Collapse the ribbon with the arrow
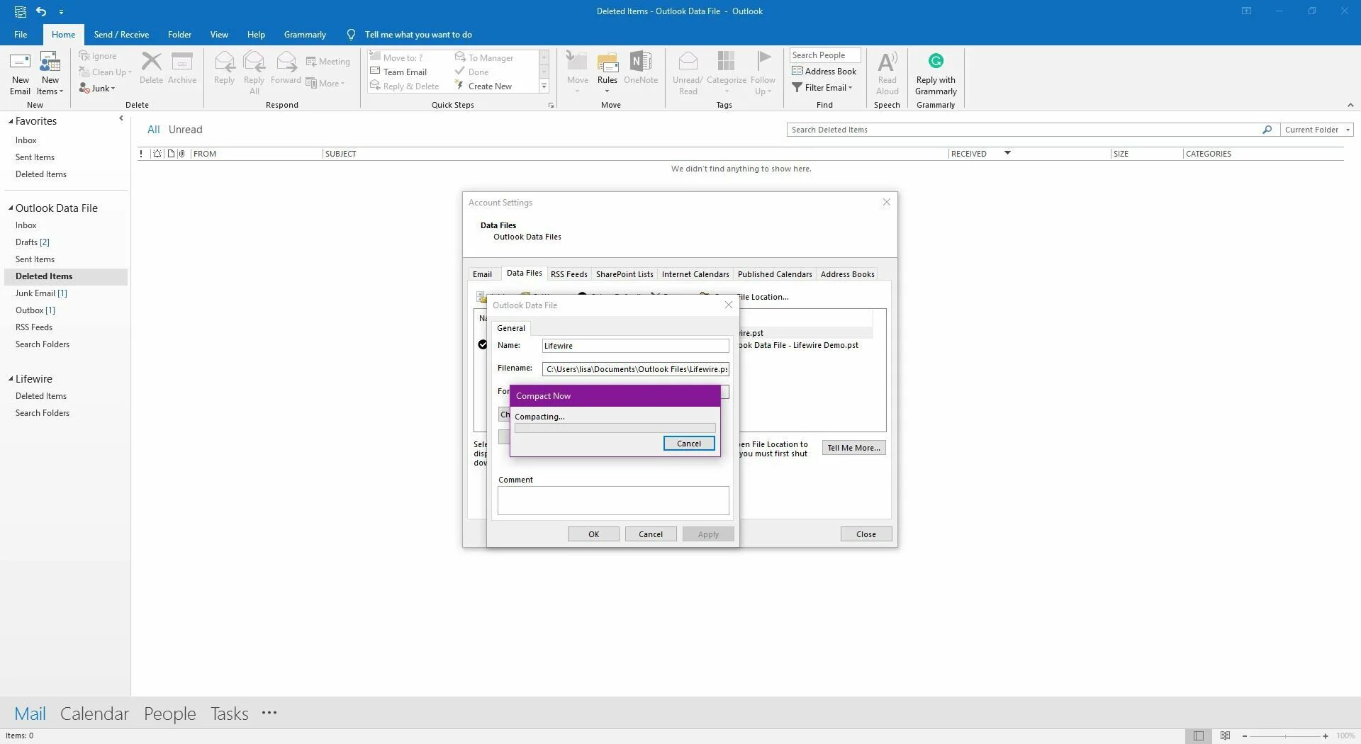The image size is (1361, 744). point(1350,105)
